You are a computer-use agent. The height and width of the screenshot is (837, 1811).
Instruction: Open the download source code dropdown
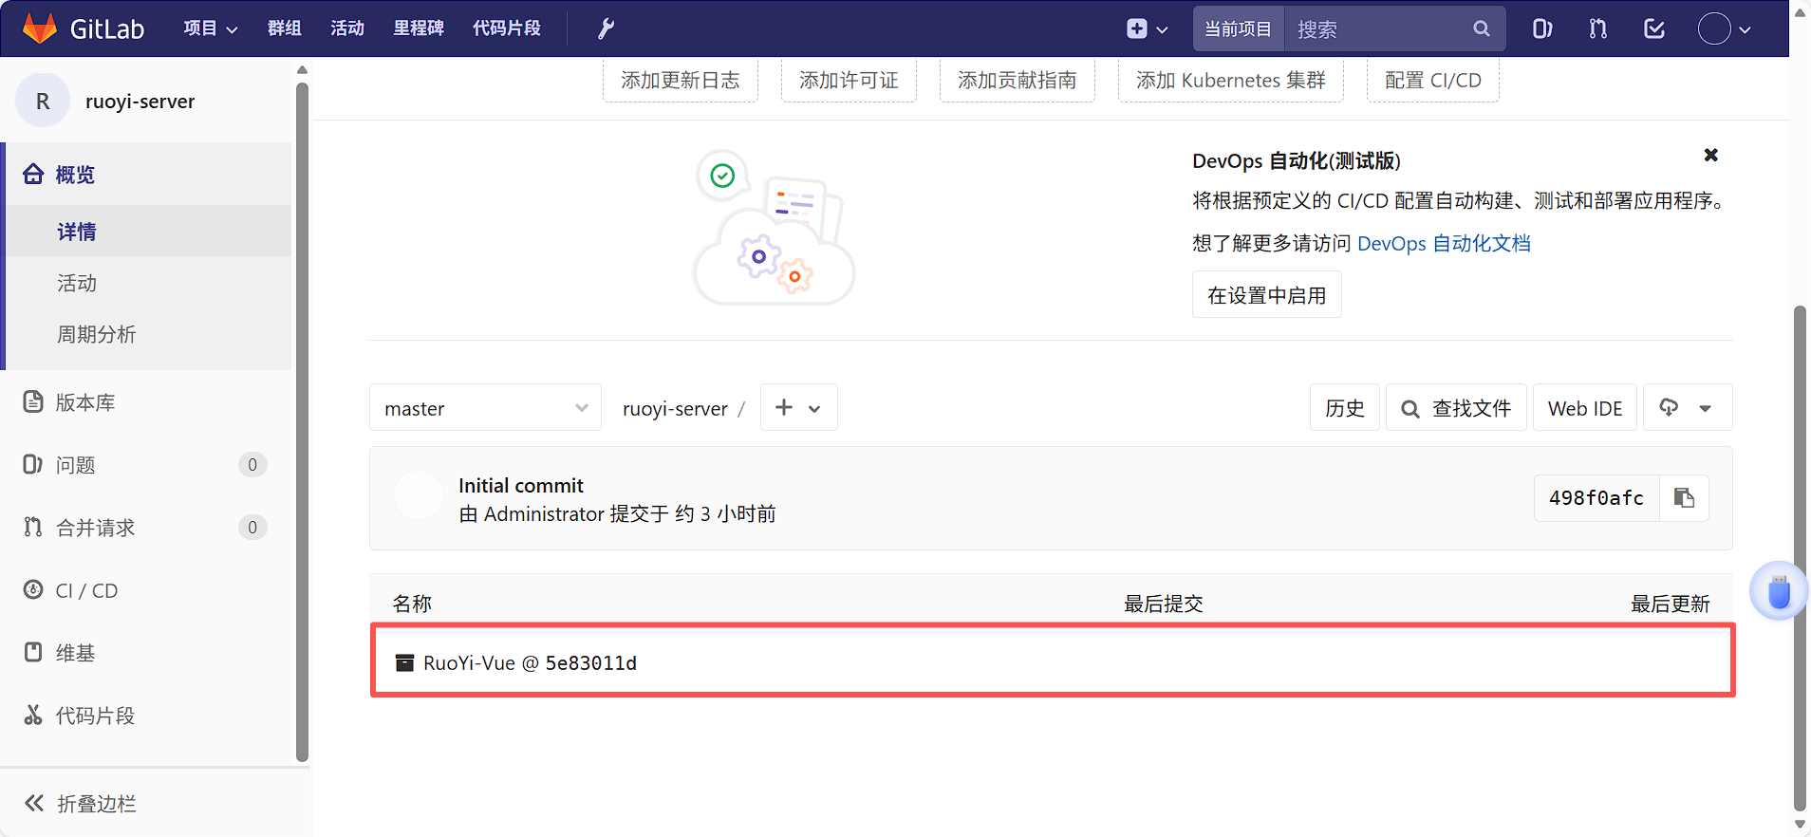(x=1687, y=408)
